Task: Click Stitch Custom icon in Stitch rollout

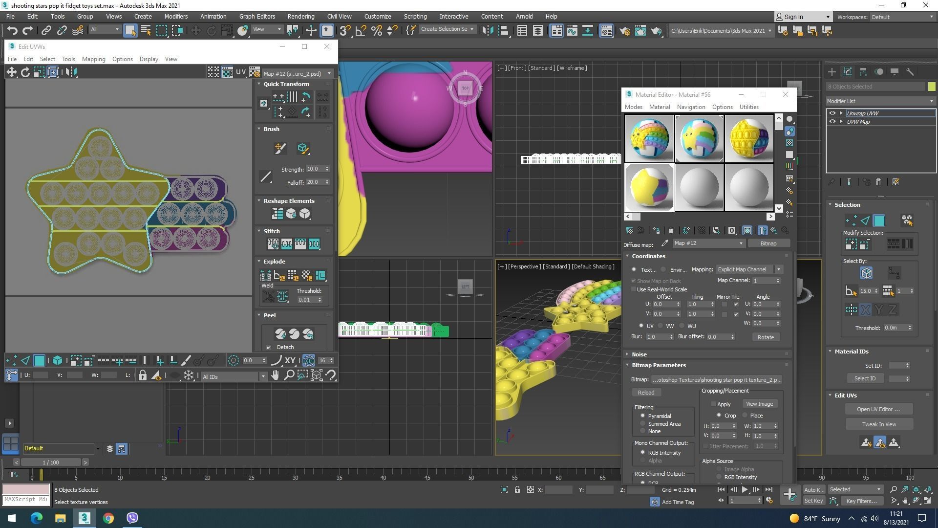Action: point(314,243)
